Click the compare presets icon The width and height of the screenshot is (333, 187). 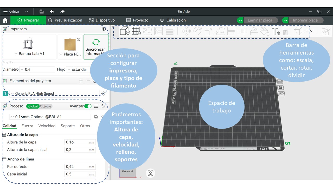coord(104,106)
